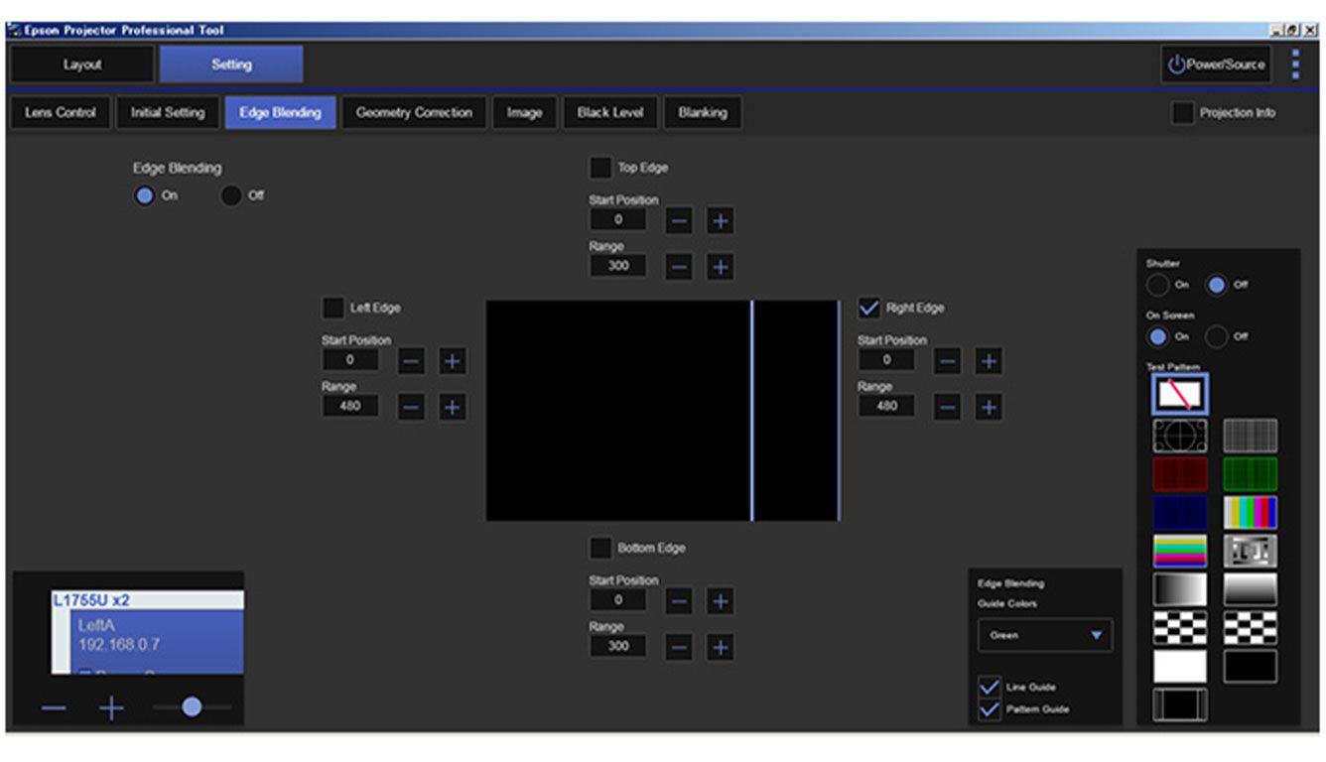This screenshot has width=1326, height=762.
Task: Disable the Pattern Guide checkbox
Action: pos(988,709)
